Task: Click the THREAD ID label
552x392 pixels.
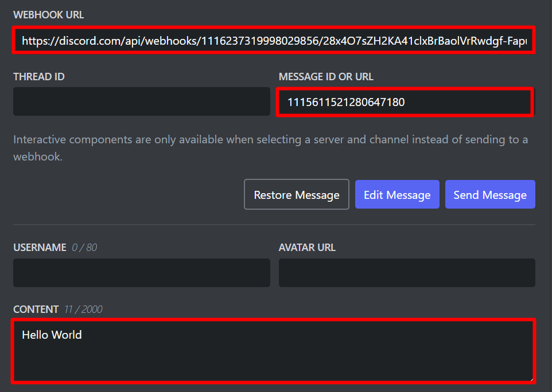Action: point(39,77)
